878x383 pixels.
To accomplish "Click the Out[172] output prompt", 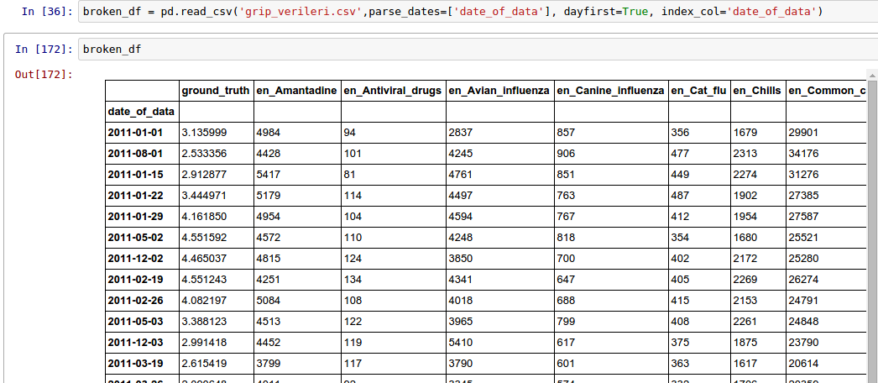I will tap(44, 76).
